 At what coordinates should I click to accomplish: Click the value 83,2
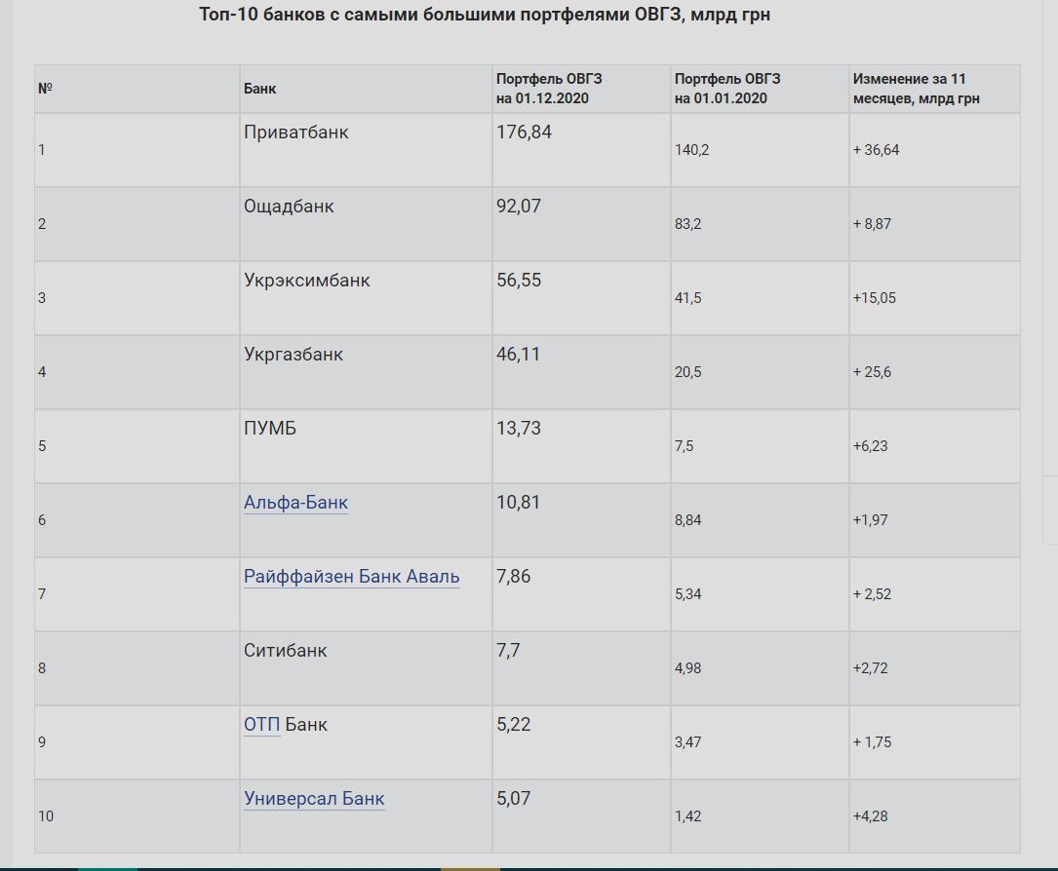pos(687,224)
